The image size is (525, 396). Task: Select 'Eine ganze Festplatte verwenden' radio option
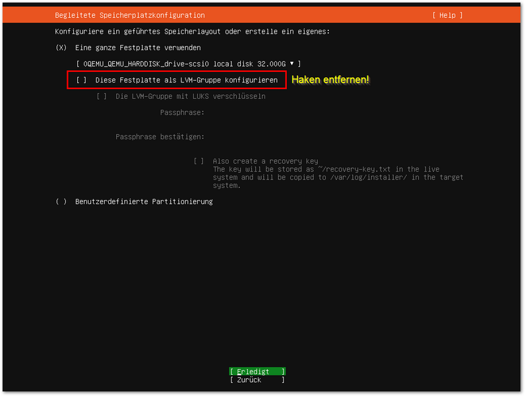coord(61,48)
